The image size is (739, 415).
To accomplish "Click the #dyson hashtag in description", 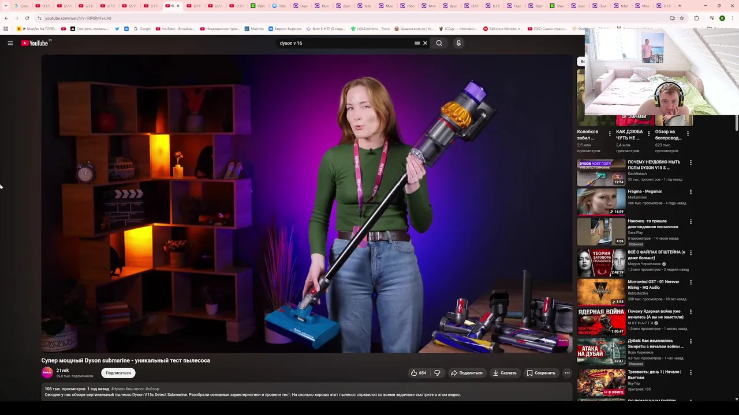I will click(x=118, y=389).
